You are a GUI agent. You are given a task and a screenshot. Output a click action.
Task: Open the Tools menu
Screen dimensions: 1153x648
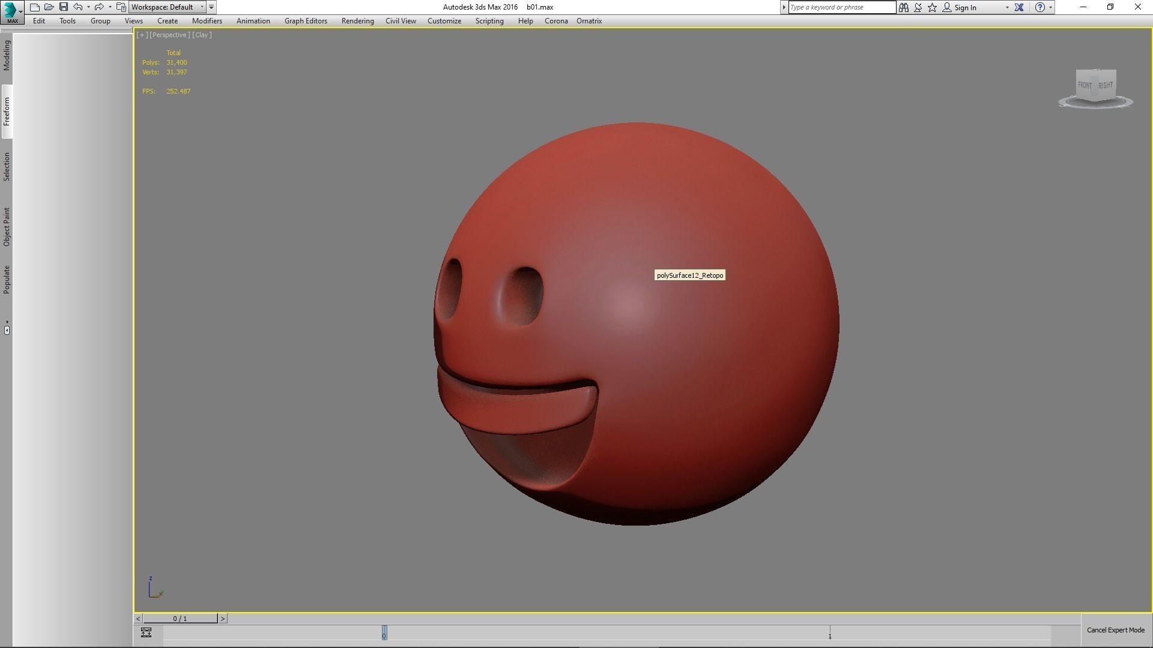point(67,21)
